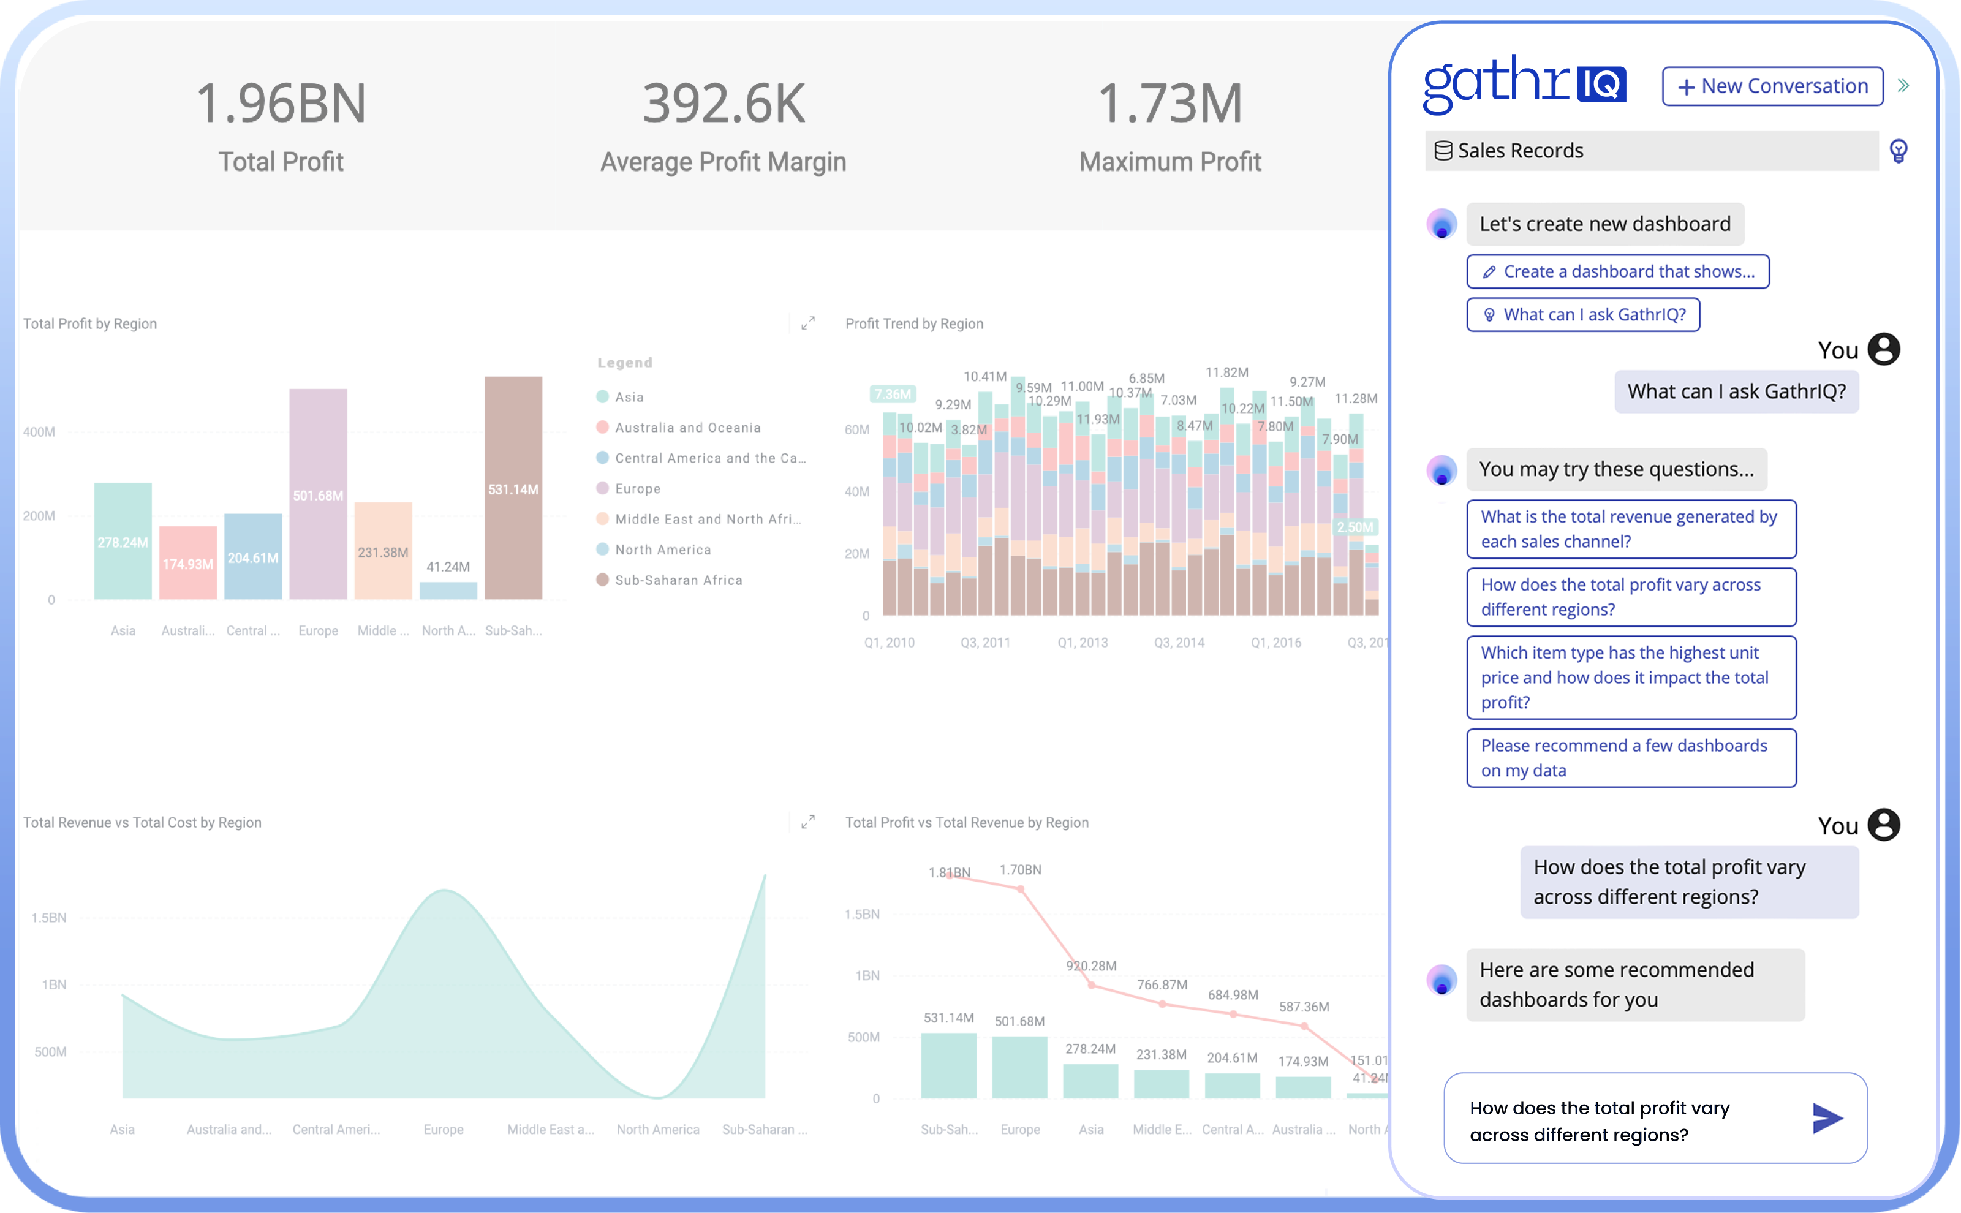Pick 'Which item type has highest unit price' question
The width and height of the screenshot is (1961, 1213).
pos(1631,677)
